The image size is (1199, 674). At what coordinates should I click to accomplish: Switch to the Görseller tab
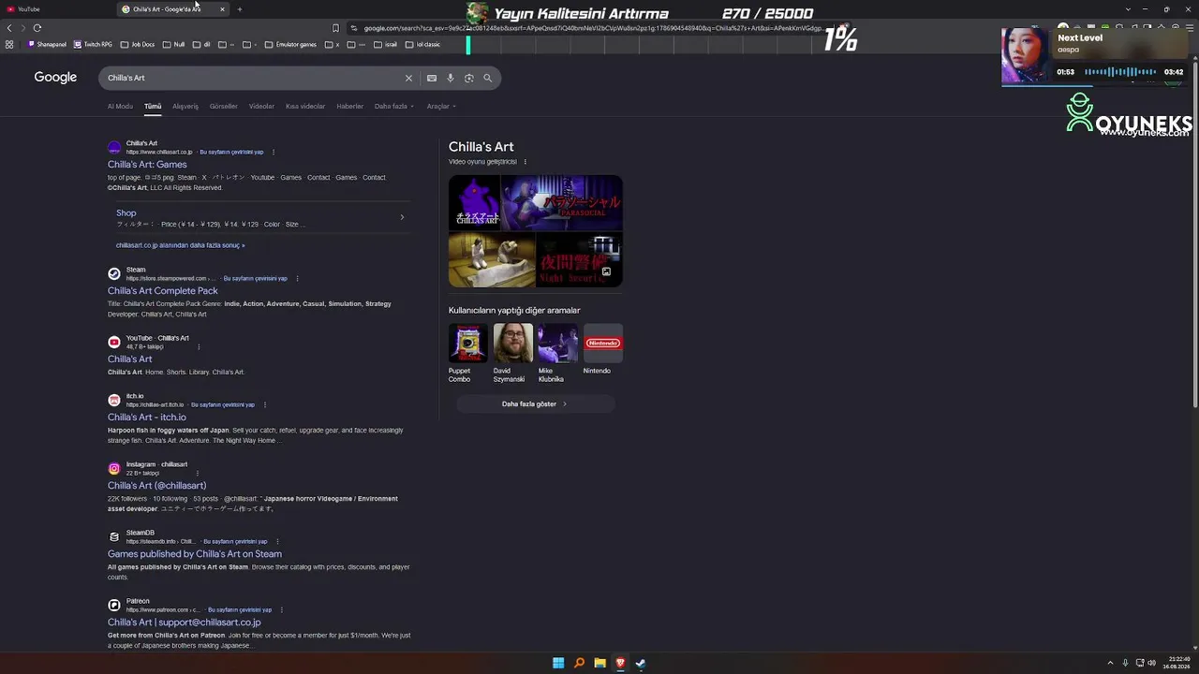(x=224, y=106)
